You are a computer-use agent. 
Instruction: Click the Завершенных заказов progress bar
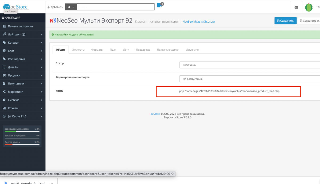(x=22, y=132)
